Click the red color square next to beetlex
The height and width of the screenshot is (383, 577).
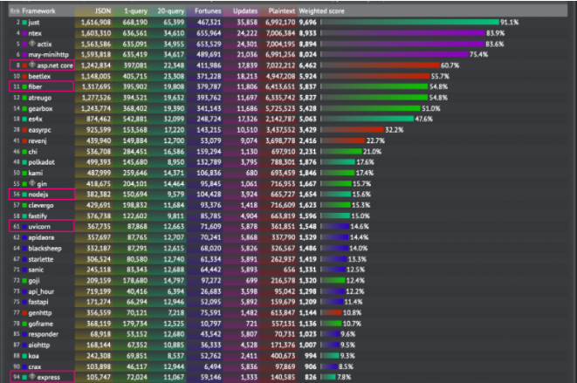pyautogui.click(x=24, y=77)
